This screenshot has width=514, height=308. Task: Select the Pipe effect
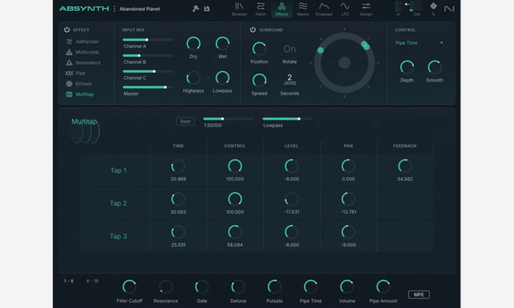click(x=75, y=73)
